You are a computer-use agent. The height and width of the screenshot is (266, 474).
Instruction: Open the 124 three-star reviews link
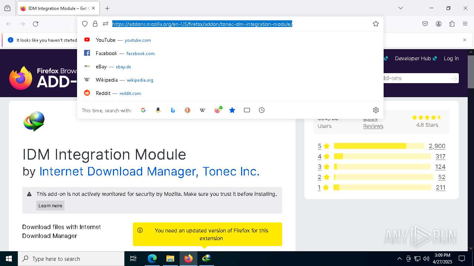click(440, 167)
